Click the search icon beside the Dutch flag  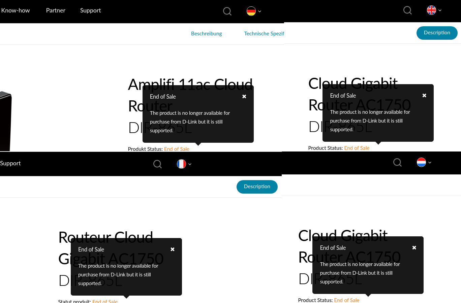point(398,163)
